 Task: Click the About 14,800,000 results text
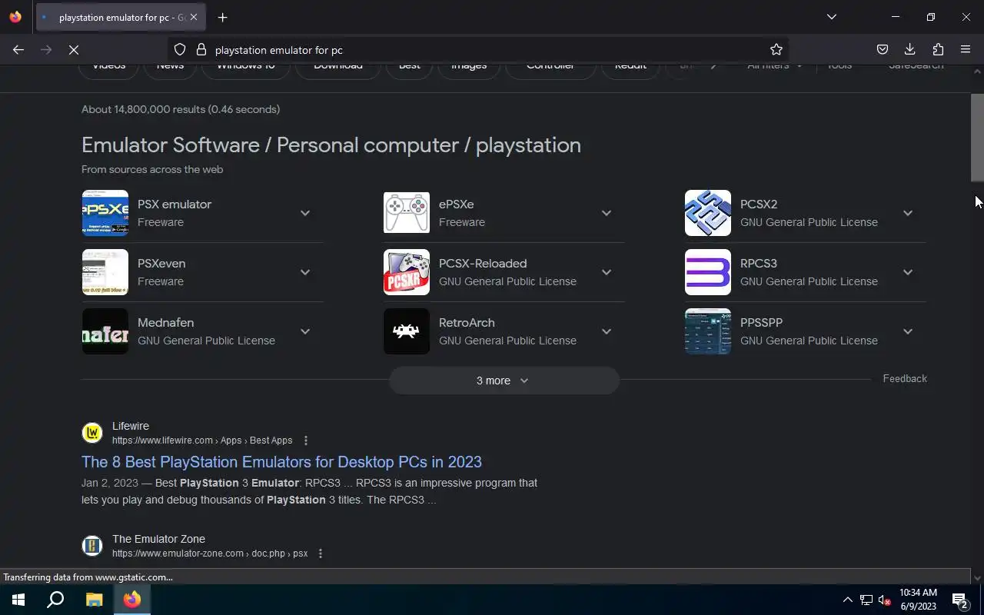(x=181, y=109)
